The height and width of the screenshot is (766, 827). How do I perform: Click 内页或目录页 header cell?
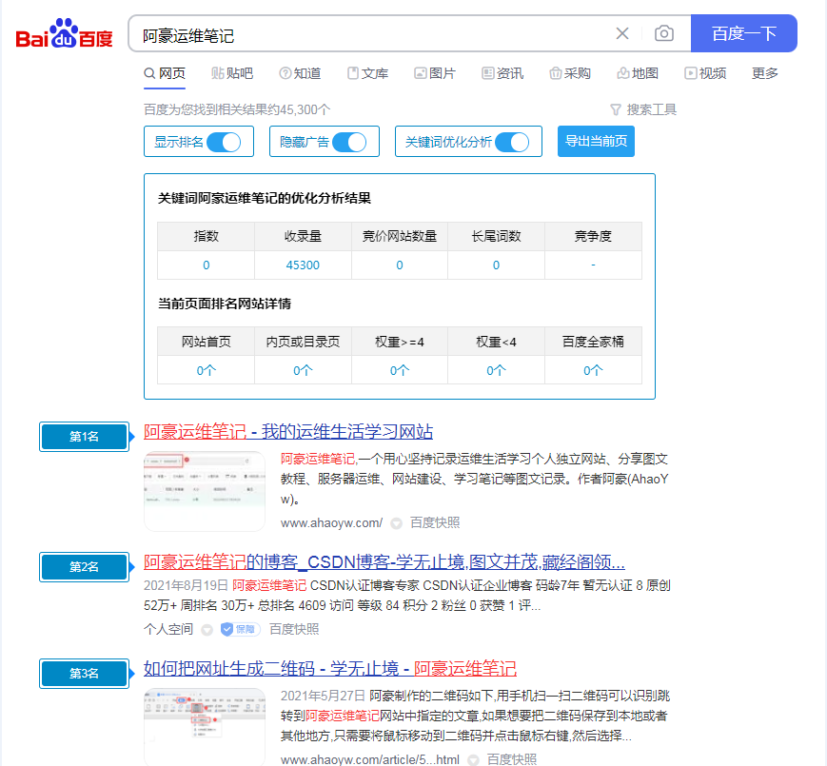click(303, 342)
